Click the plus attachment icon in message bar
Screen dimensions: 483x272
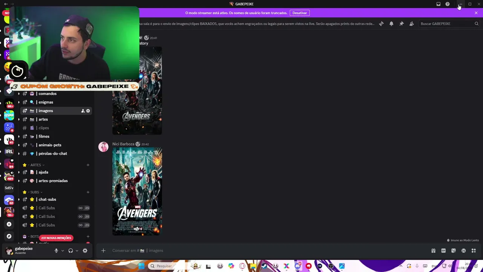tap(103, 250)
